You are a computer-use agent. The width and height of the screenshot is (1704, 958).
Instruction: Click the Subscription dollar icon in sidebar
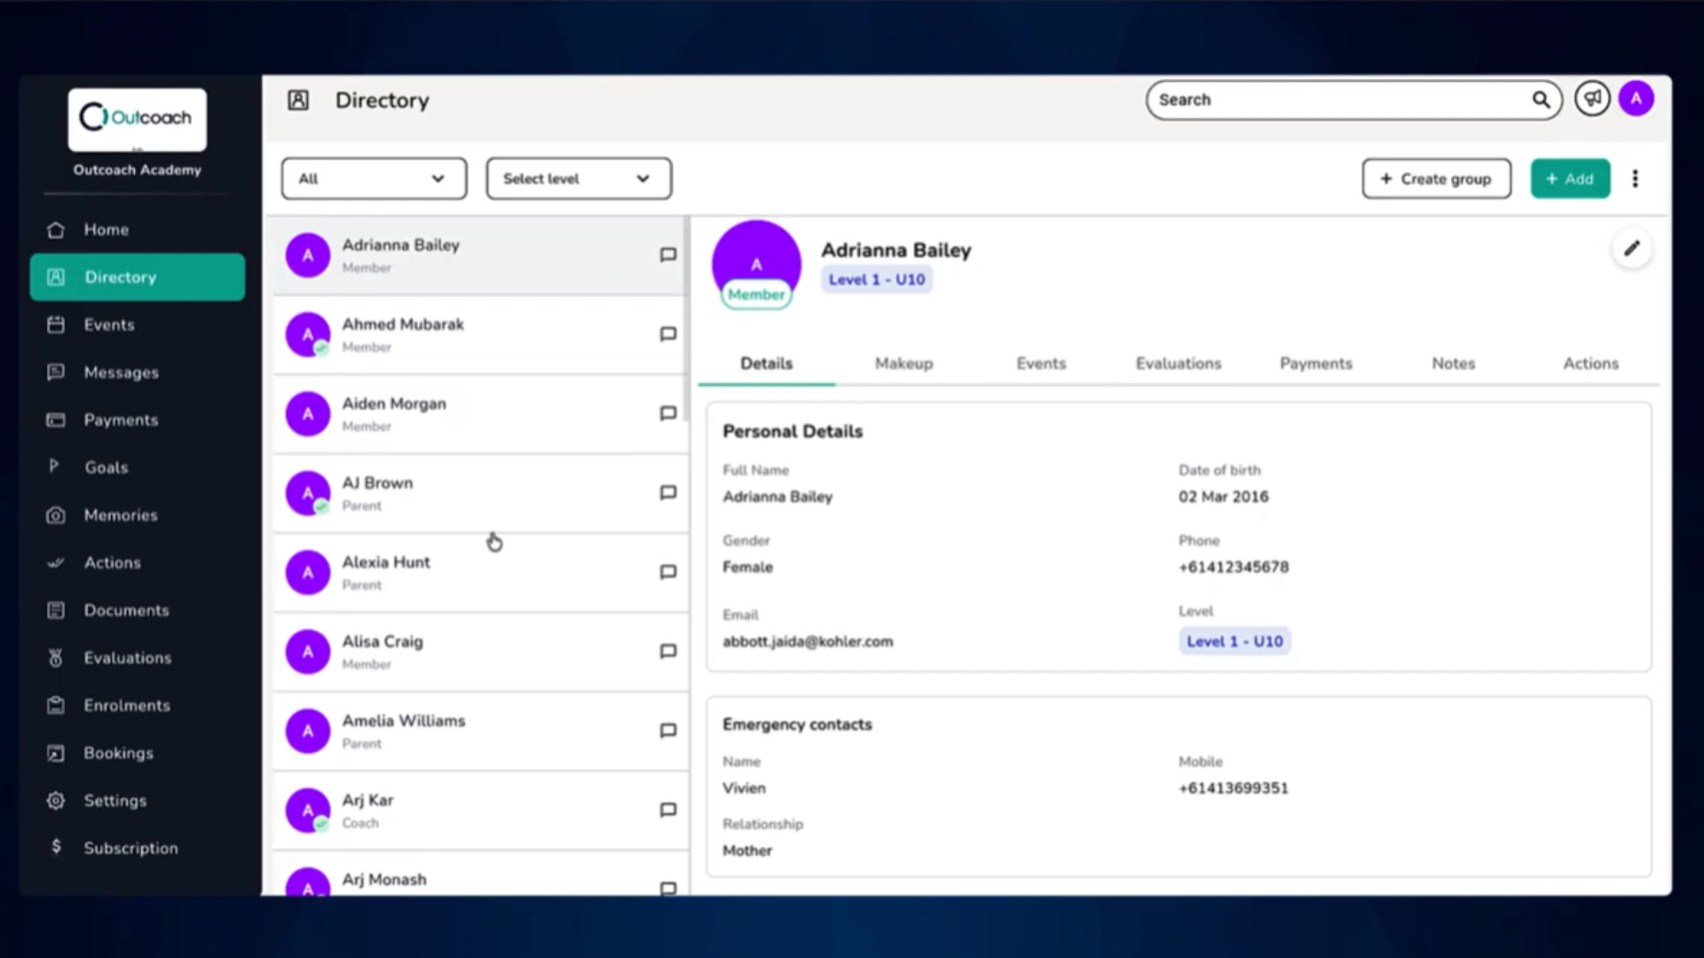pyautogui.click(x=56, y=847)
